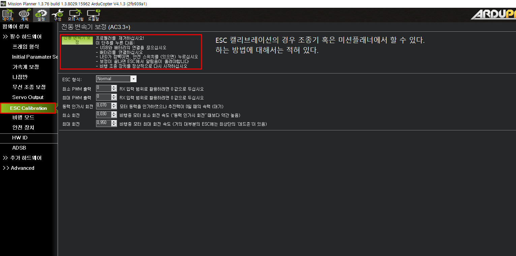The width and height of the screenshot is (516, 256).
Task: Click the 프로펠러를 제거하십시오! instruction line
Action: (120, 38)
